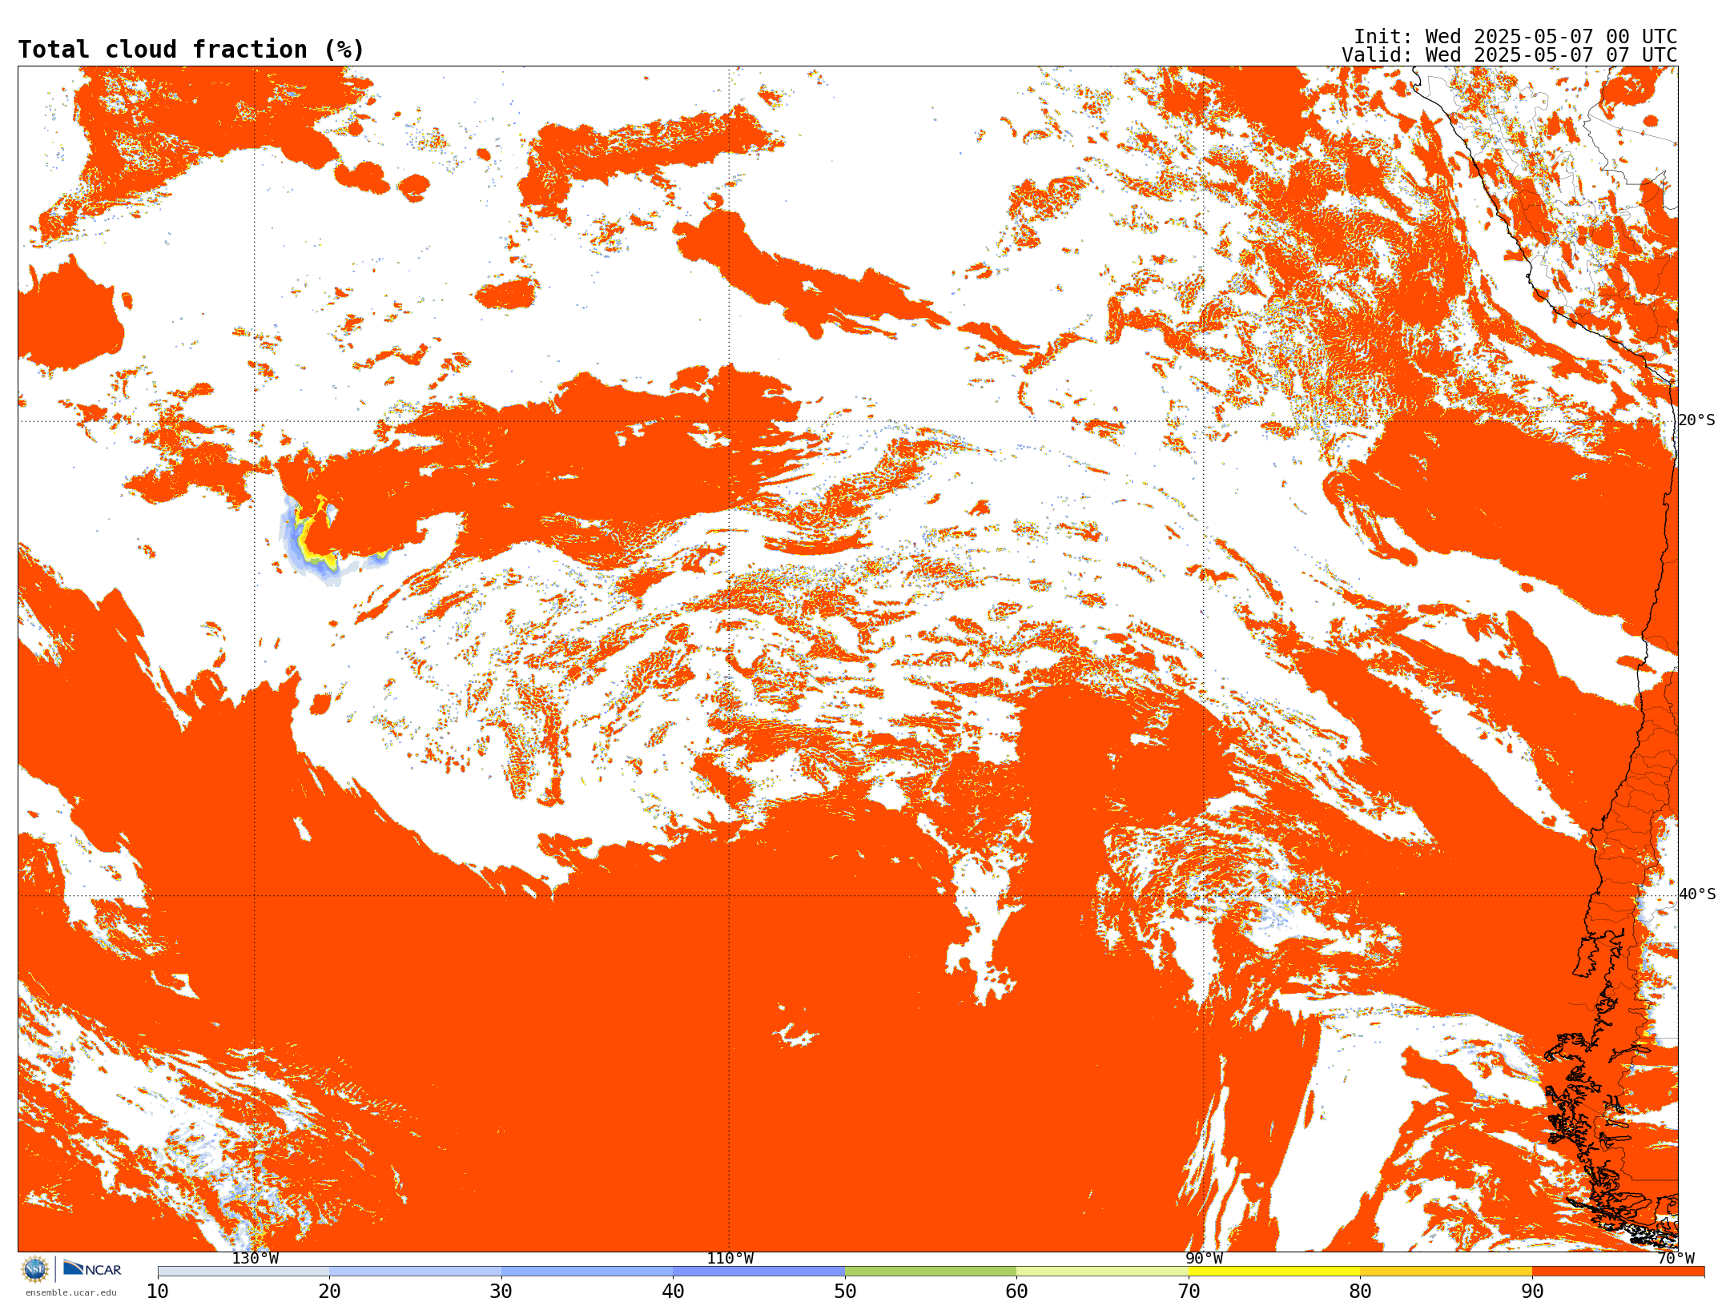
Task: Pick the 50-60 green colorbar swatch
Action: point(931,1272)
